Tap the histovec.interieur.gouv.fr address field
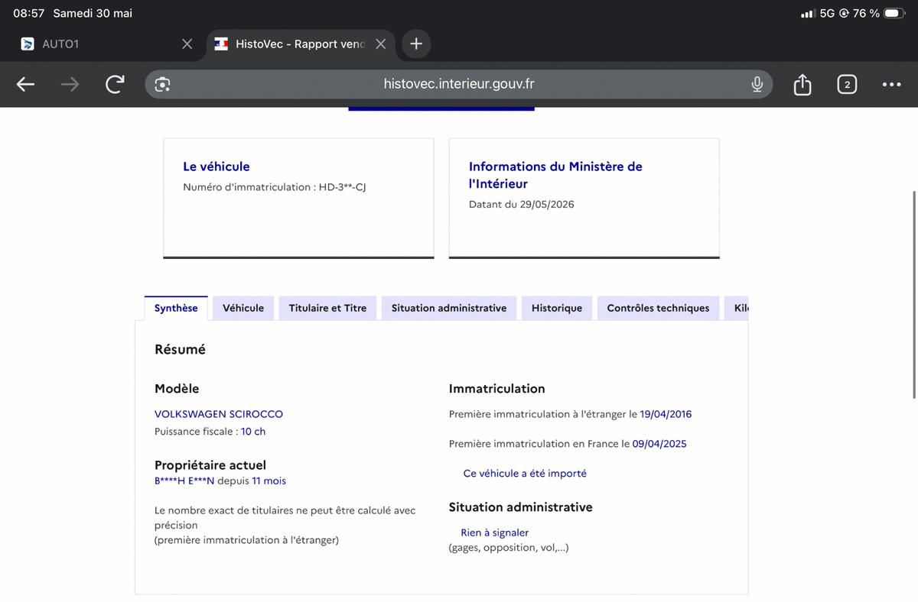Viewport: 918px width, 602px height. 459,84
